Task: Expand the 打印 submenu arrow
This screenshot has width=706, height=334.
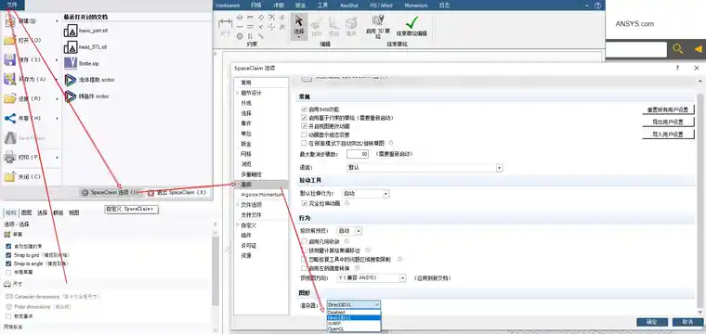Action: click(x=58, y=158)
